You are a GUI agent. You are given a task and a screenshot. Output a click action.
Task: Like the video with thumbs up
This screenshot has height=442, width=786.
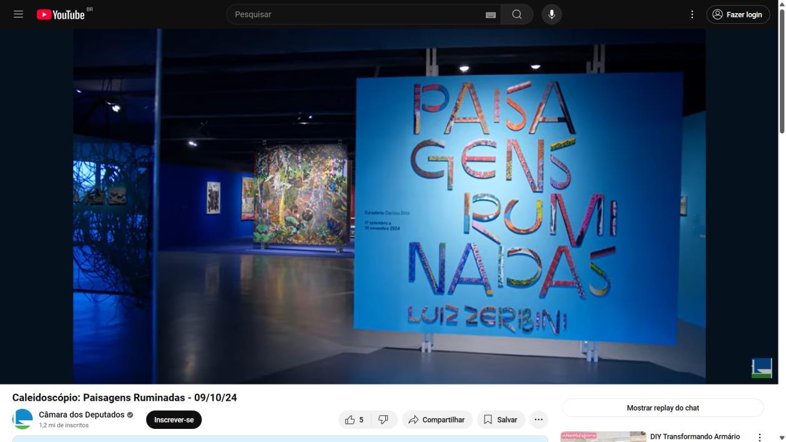(x=355, y=420)
